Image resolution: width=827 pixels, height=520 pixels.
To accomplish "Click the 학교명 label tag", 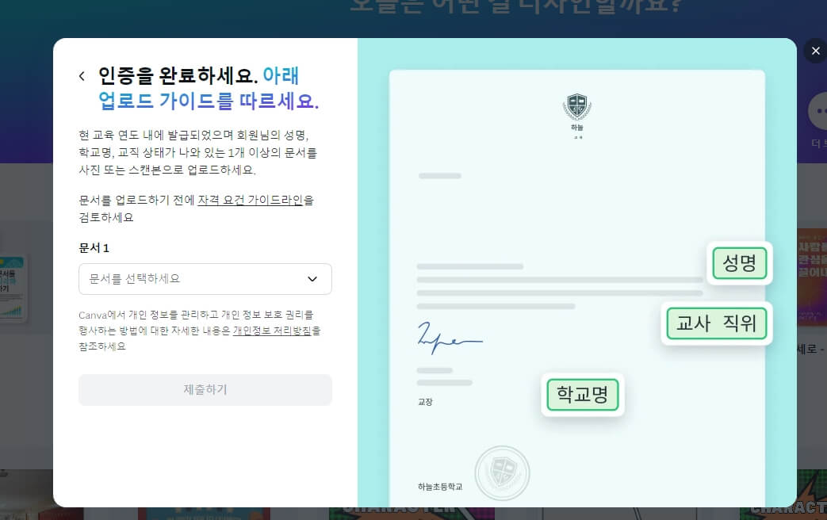I will [582, 394].
